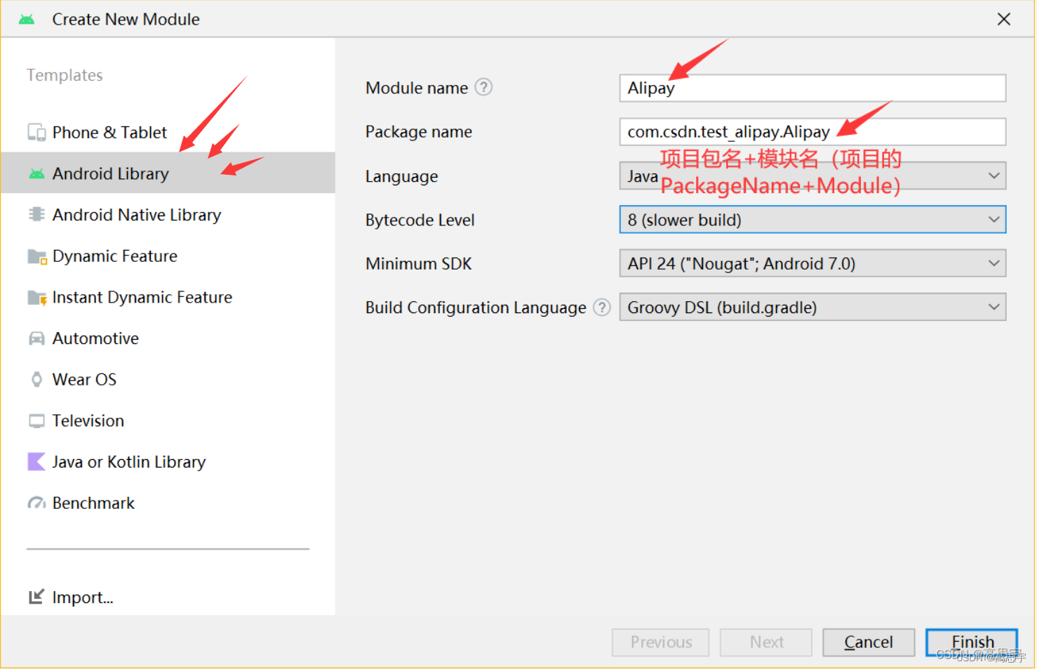Viewport: 1037px width, 669px height.
Task: Click the Kotlin Library purple icon
Action: pos(36,462)
